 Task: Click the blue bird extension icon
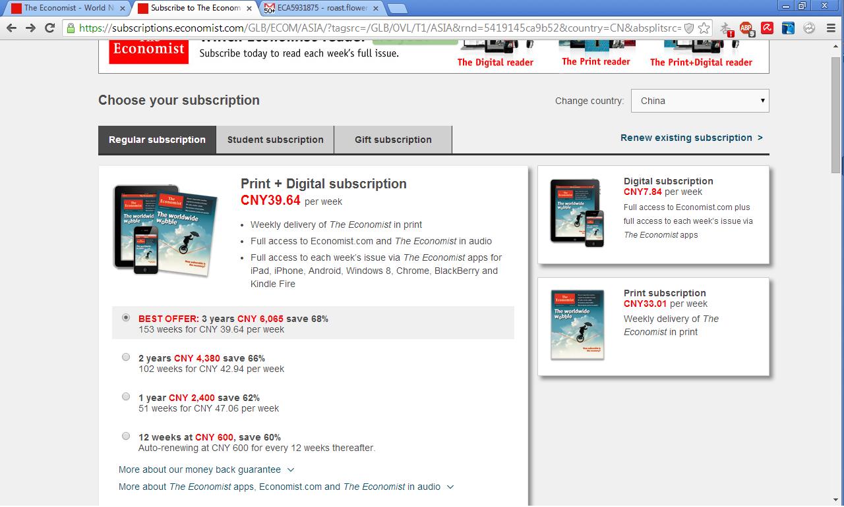788,28
